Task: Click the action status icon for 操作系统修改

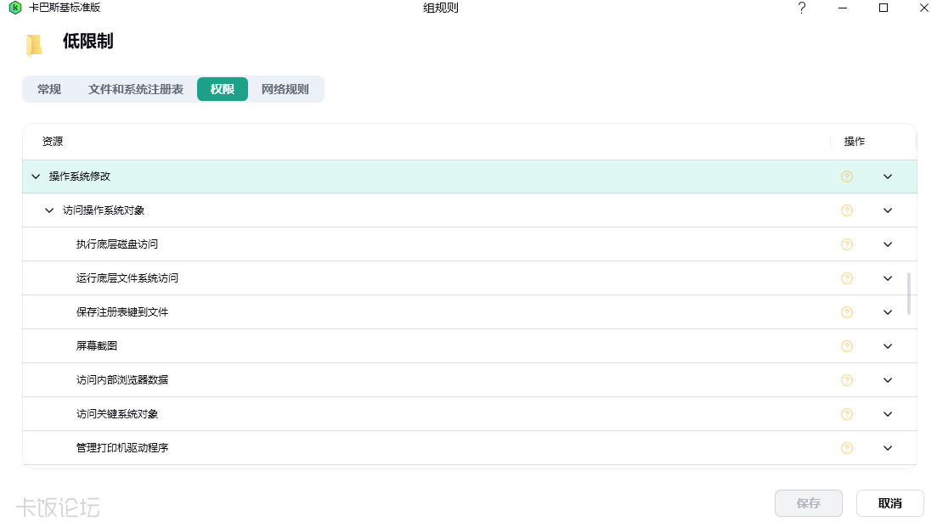Action: (847, 177)
